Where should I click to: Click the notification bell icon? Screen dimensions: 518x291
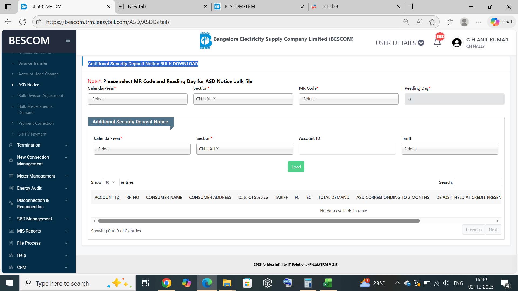[x=437, y=43]
